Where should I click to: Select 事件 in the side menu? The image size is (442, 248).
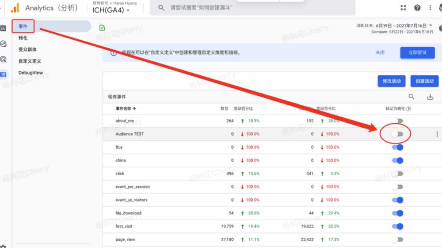[23, 26]
